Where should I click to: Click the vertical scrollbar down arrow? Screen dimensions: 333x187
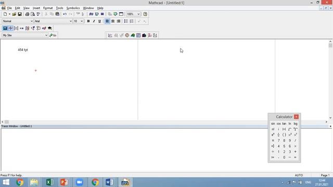coord(330,118)
